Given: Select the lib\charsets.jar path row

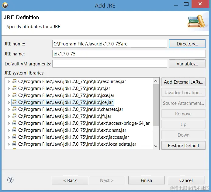Looking at the screenshot, I should tap(71, 109).
